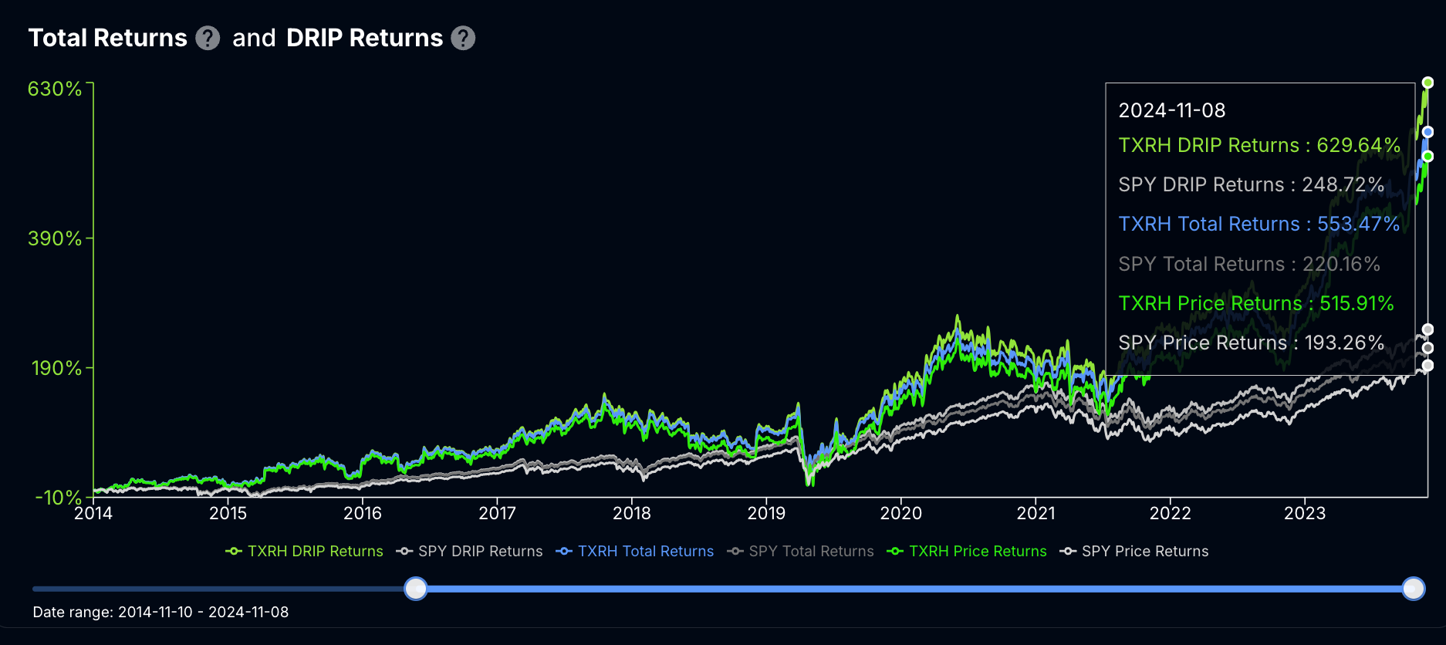This screenshot has width=1446, height=645.
Task: Click the 'Total Returns' heading text
Action: pos(108,38)
